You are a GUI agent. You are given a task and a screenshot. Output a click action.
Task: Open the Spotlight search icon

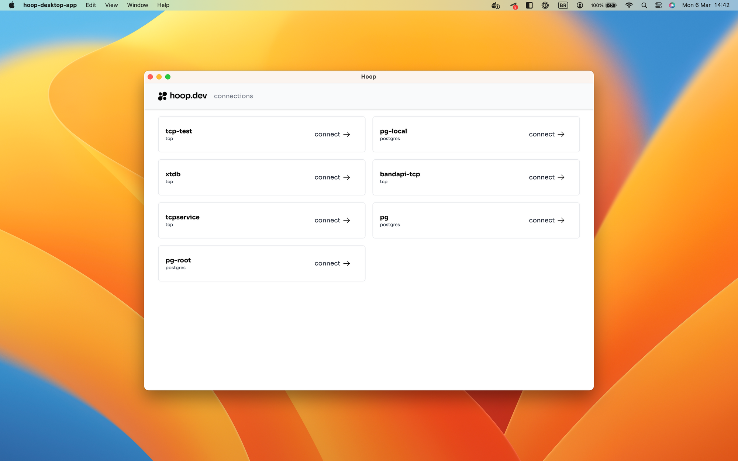pos(644,5)
